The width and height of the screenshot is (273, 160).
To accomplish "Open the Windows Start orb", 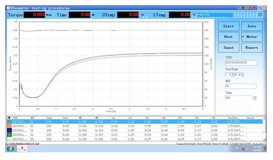I will coord(10,149).
